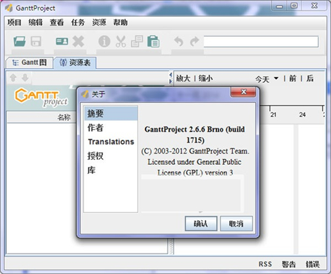Click the GanttProject logo banner

(41, 98)
